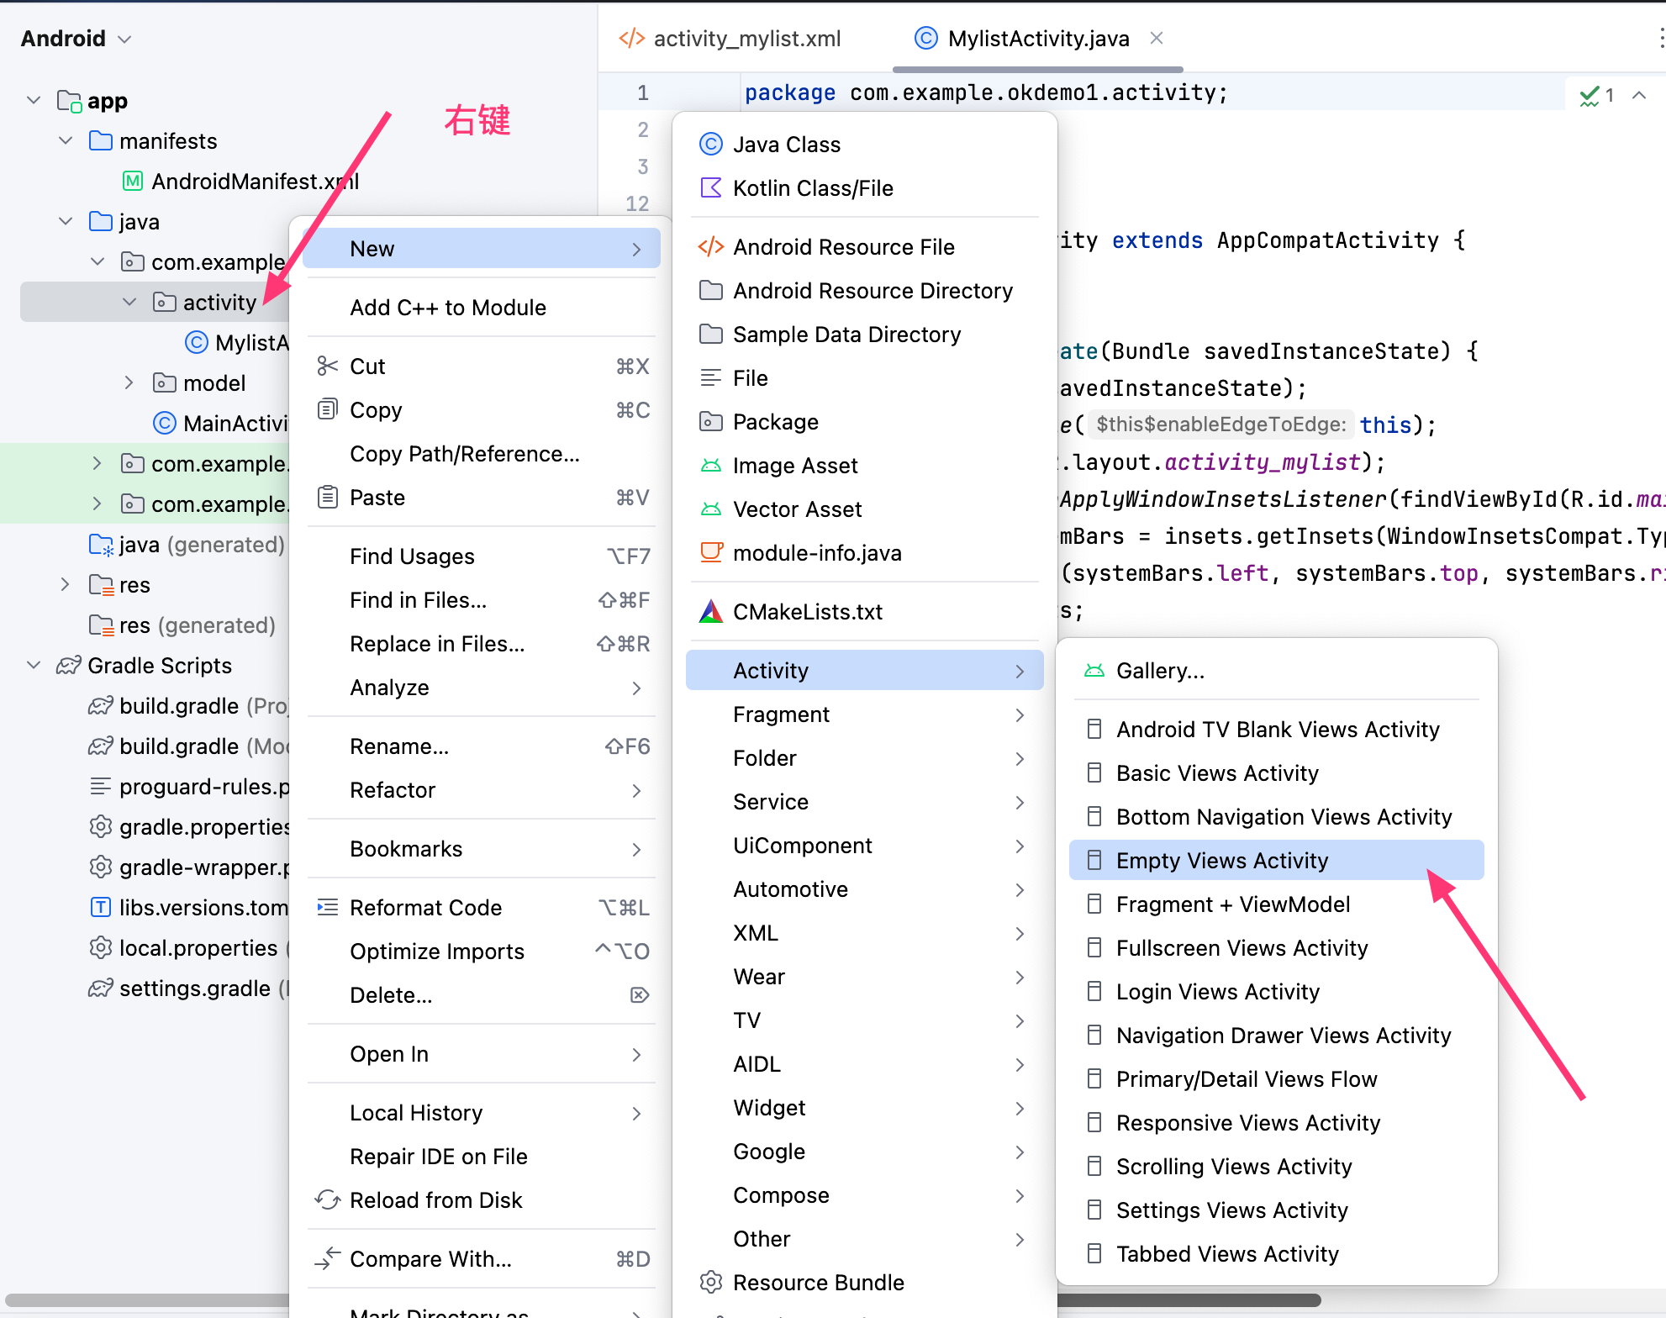Click the AndroidManifest.xml file icon
The image size is (1666, 1318).
133,182
